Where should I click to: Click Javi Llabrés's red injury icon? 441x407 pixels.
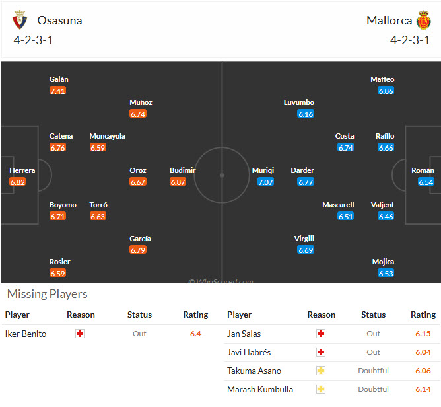coord(321,352)
